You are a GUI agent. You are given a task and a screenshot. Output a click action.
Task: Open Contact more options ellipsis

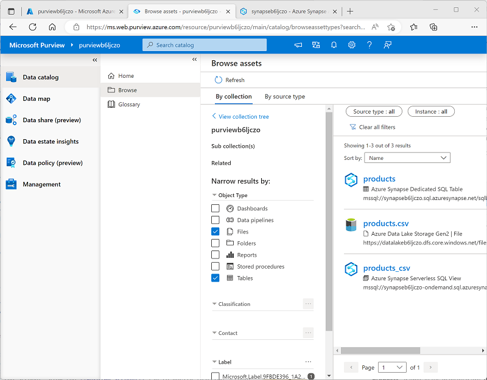pos(308,333)
